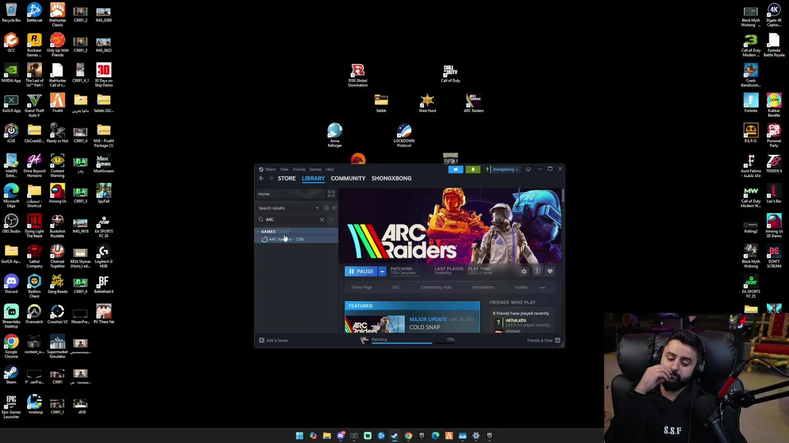The width and height of the screenshot is (789, 443).
Task: Open the Friends menu
Action: pyautogui.click(x=299, y=169)
